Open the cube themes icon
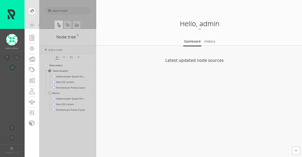This screenshot has height=157, width=302. coord(32,123)
